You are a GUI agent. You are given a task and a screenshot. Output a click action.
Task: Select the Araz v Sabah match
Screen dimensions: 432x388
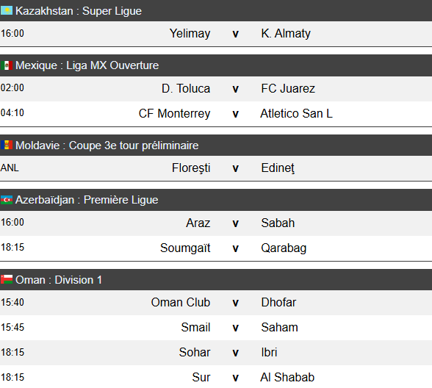(x=216, y=223)
